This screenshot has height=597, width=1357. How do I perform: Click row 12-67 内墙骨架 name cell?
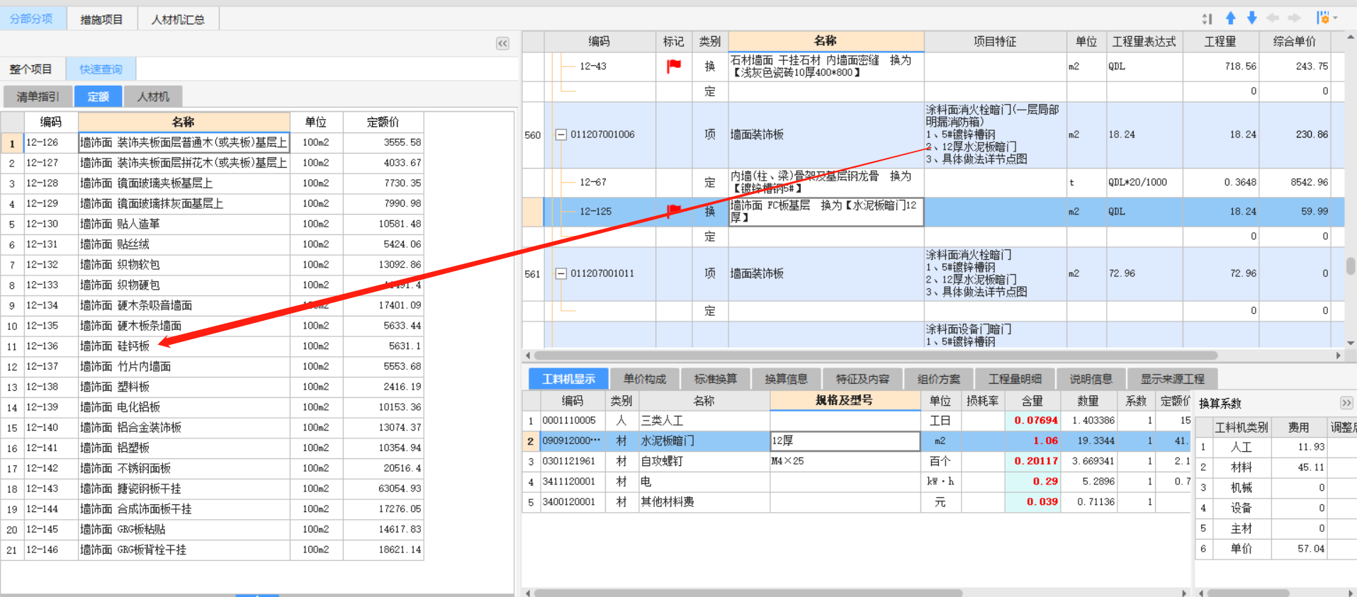[x=826, y=182]
